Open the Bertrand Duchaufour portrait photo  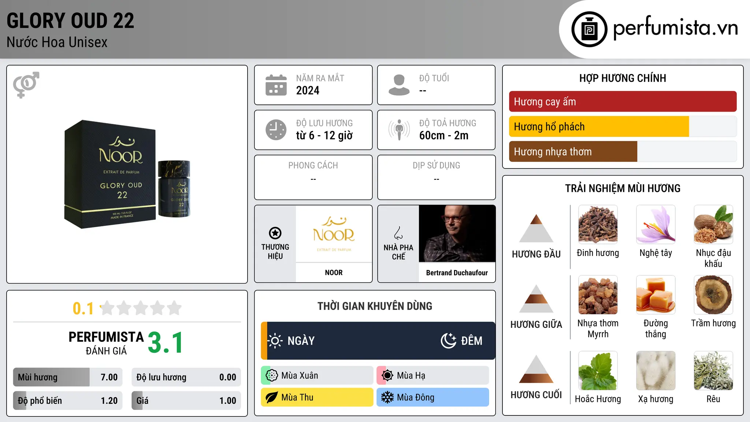[x=457, y=234]
